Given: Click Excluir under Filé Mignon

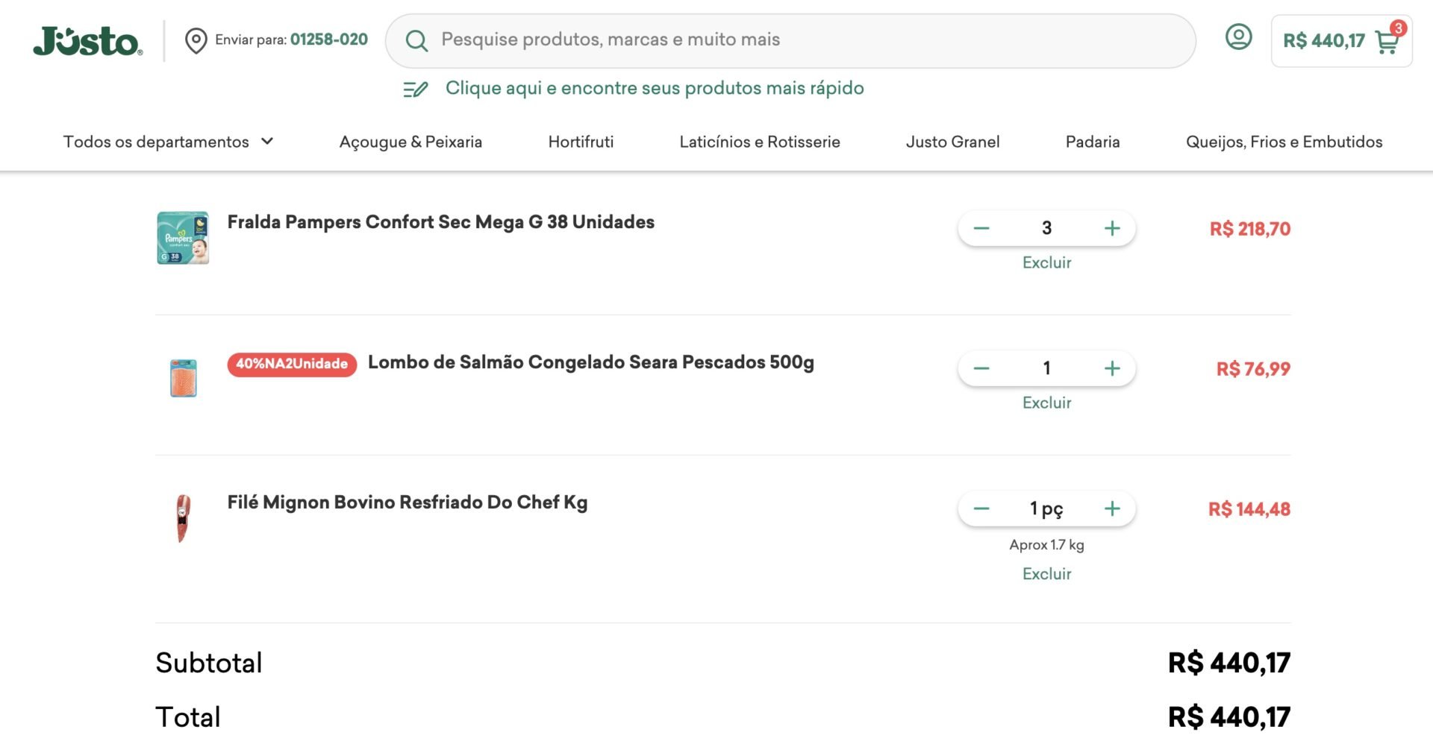Looking at the screenshot, I should click(x=1046, y=574).
